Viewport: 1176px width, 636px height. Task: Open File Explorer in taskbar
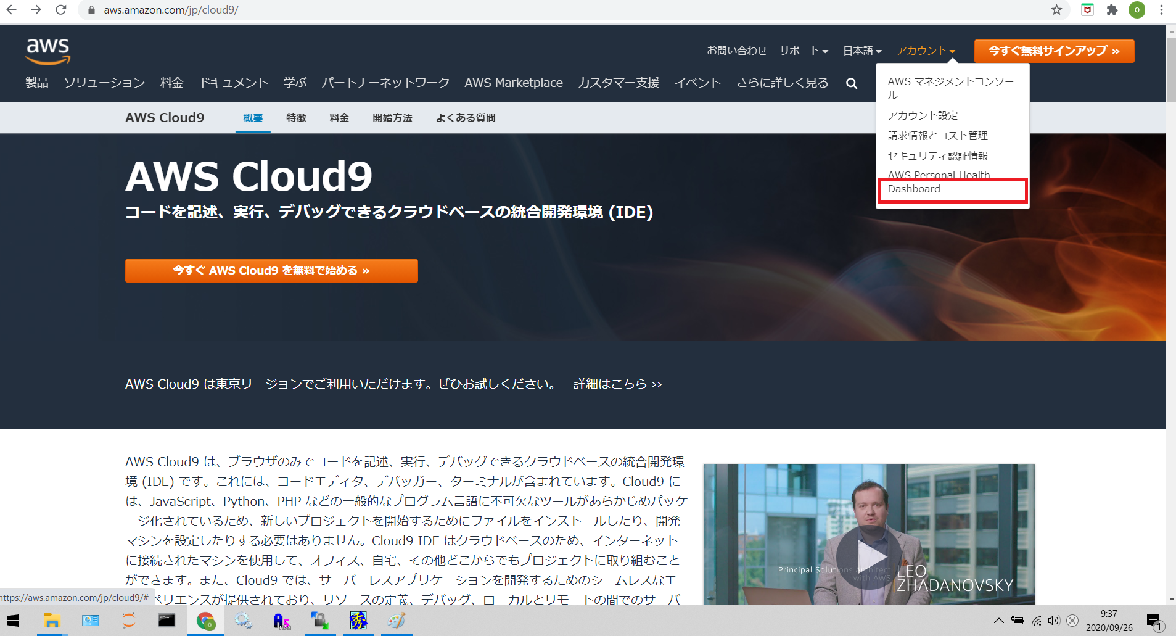click(x=52, y=621)
